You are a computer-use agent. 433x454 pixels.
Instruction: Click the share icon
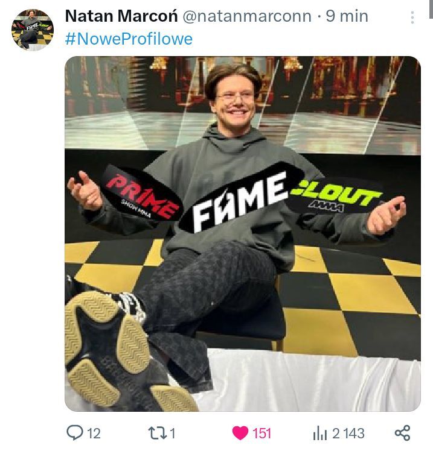coord(402,432)
